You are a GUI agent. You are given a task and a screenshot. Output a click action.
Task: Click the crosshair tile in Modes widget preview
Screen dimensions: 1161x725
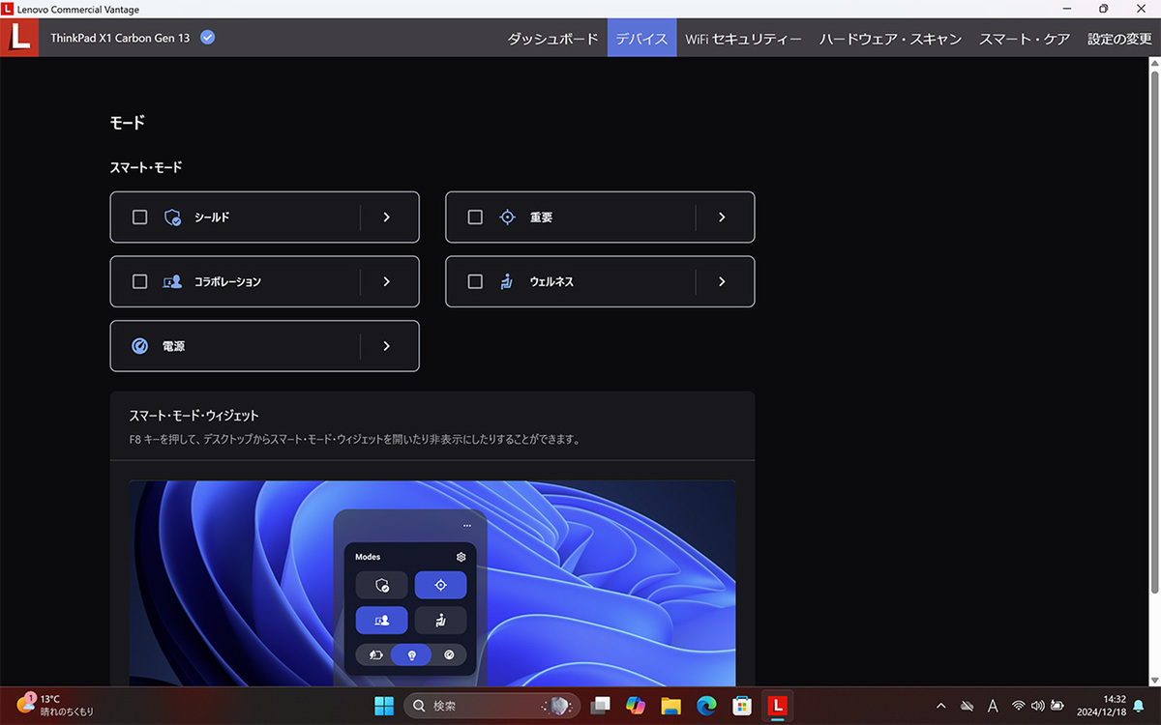(440, 585)
